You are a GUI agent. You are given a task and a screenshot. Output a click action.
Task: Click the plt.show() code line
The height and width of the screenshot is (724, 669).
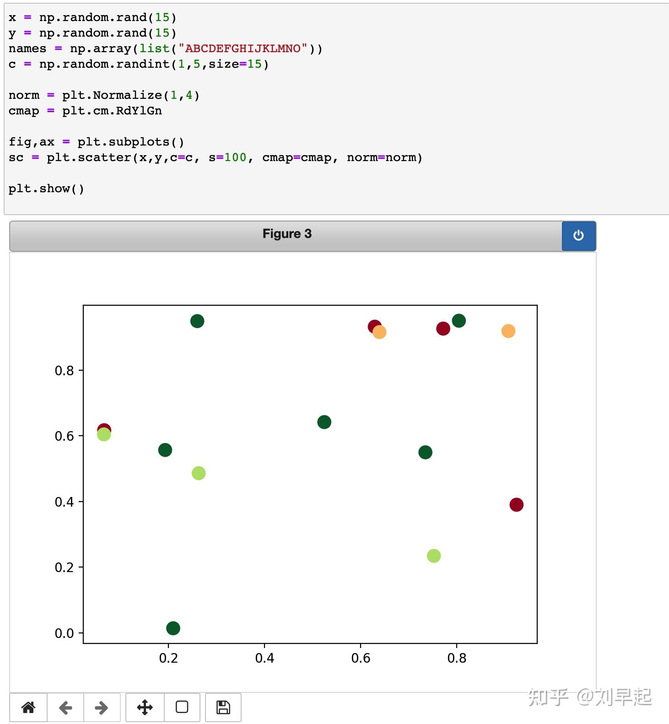click(46, 189)
